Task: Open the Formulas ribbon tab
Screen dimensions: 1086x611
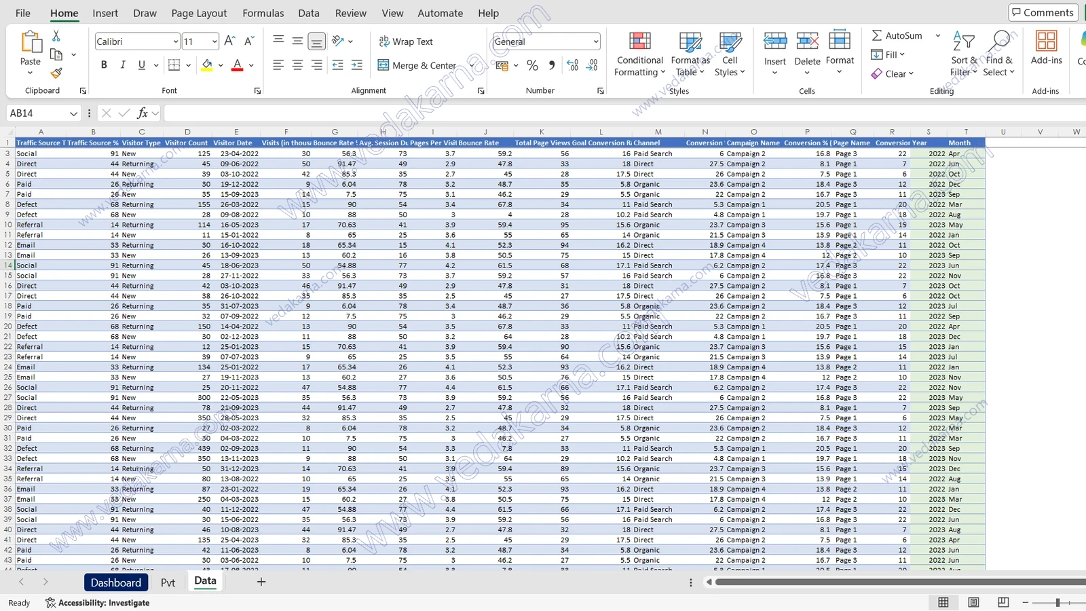Action: pyautogui.click(x=263, y=13)
